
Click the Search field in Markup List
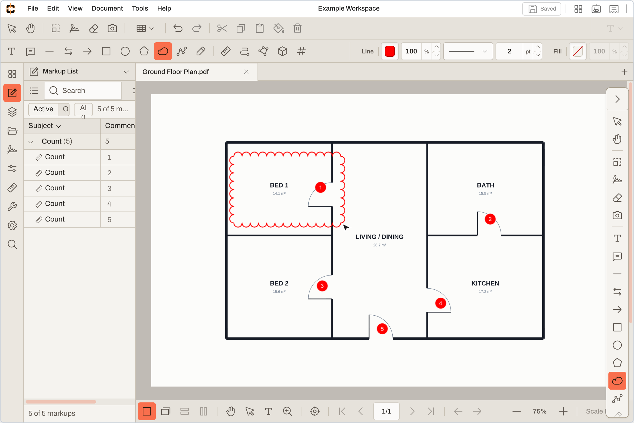83,91
